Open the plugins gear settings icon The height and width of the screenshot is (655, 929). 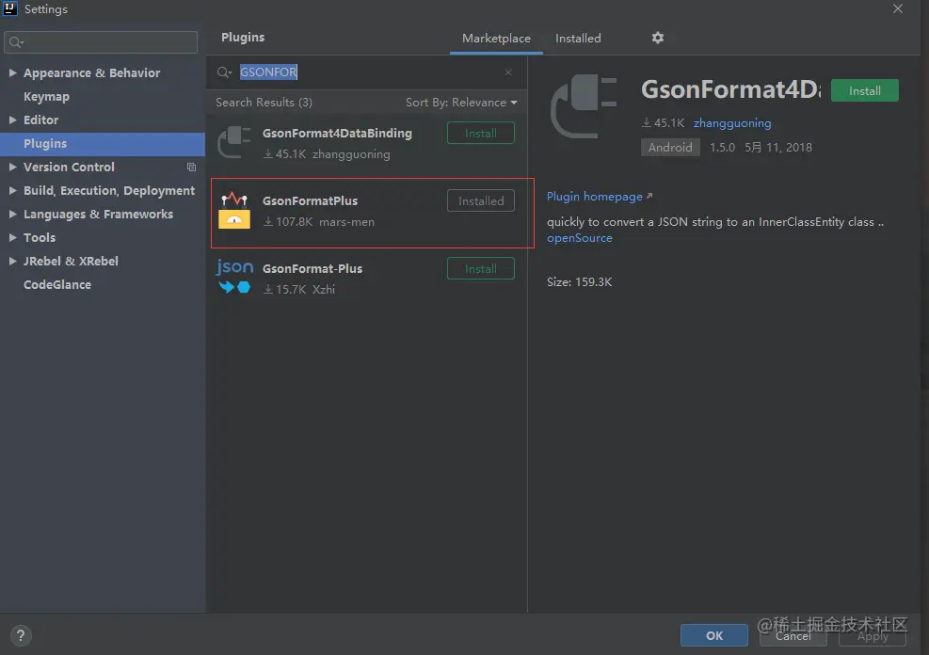click(x=658, y=38)
